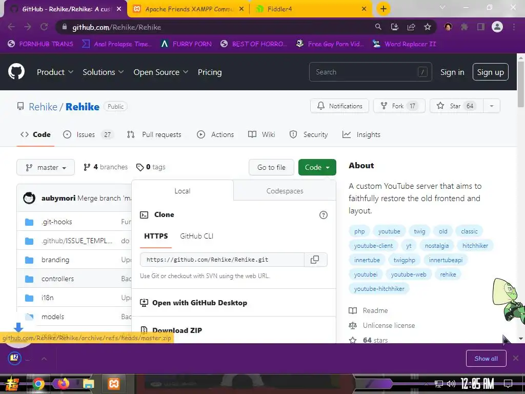Open the Pull requests tab
The image size is (525, 394).
(154, 135)
